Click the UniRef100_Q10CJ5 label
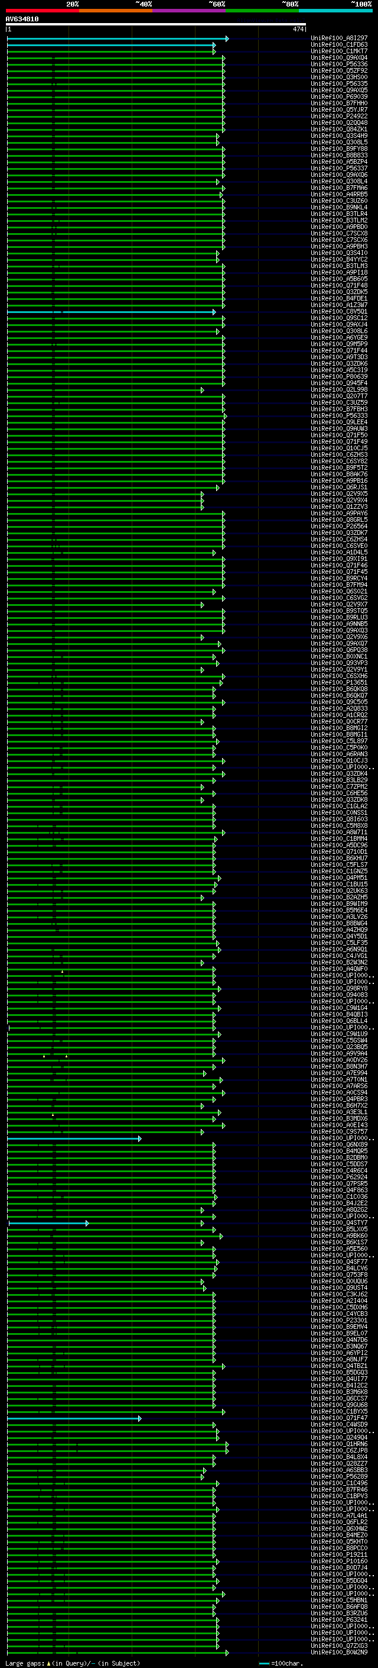This screenshot has height=1668, width=378. point(339,449)
